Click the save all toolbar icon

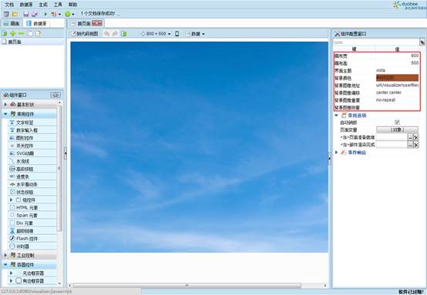(35, 14)
